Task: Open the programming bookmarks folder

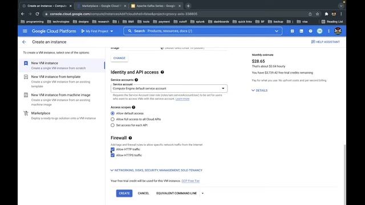Action: [32, 22]
